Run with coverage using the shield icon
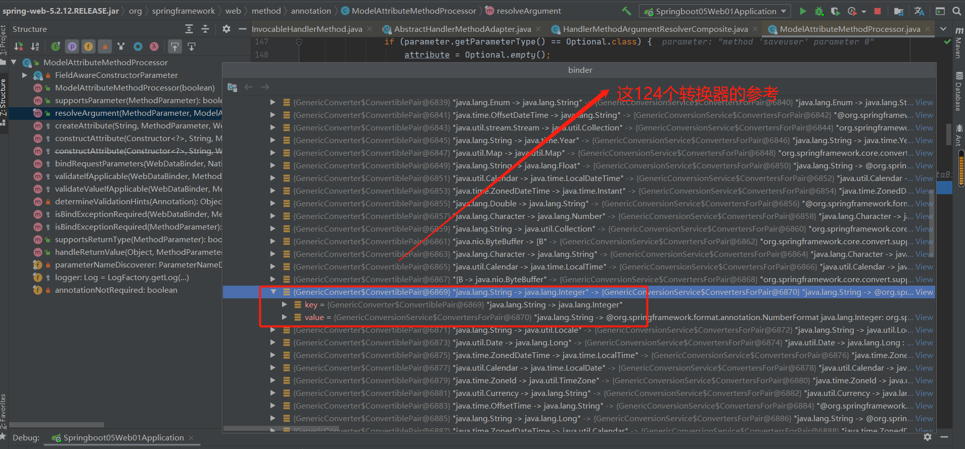The height and width of the screenshot is (449, 965). [835, 11]
